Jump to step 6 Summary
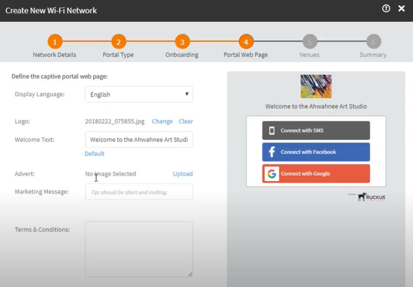The height and width of the screenshot is (287, 413). [x=373, y=42]
